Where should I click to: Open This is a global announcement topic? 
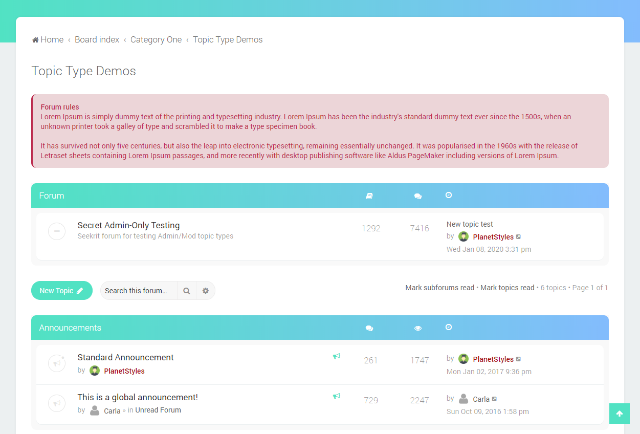coord(138,397)
